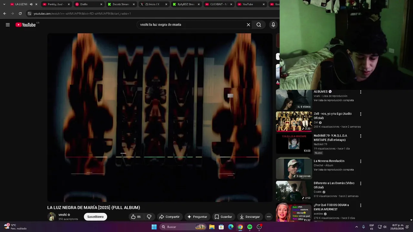Open the vnshi channel name link
The width and height of the screenshot is (413, 232).
63,215
